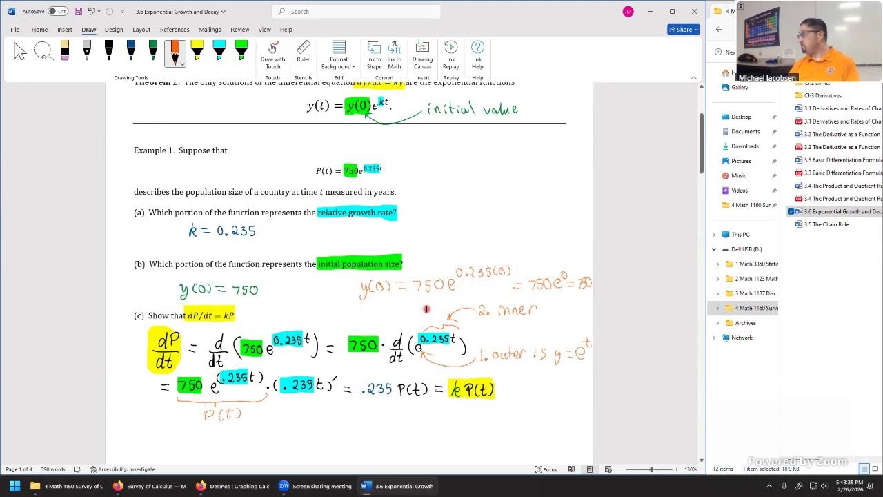Click zoom in plus button
Screen dimensions: 883x497
pos(676,469)
